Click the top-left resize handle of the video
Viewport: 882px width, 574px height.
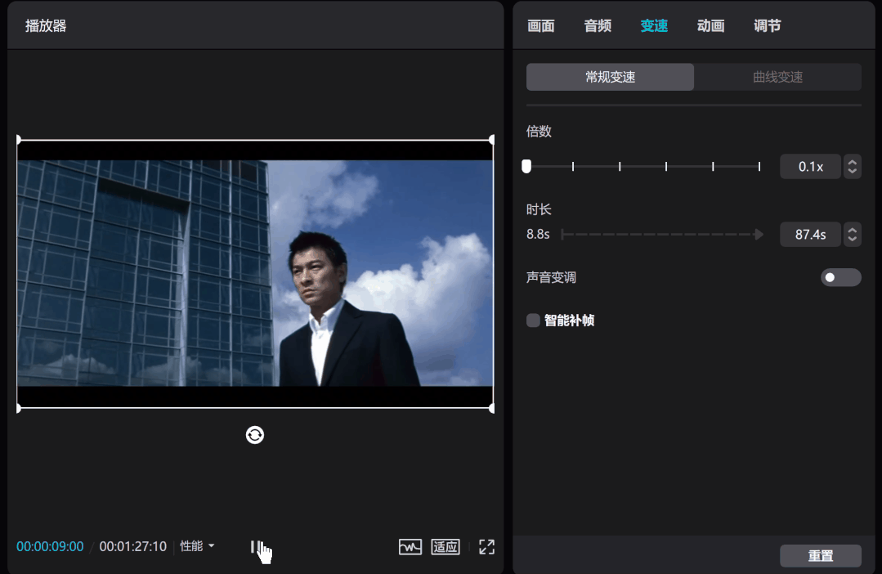coord(19,140)
